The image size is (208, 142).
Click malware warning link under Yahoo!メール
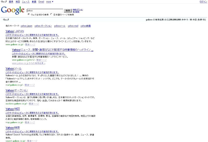point(32,72)
